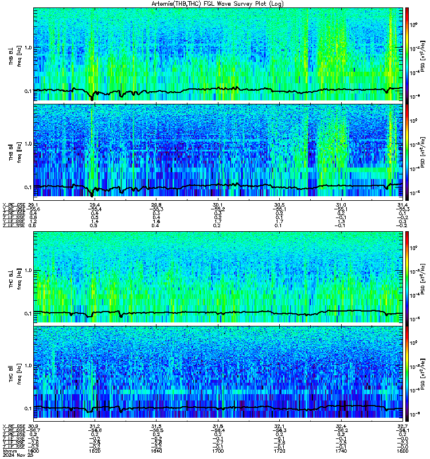Select the THC B-perpendicular spectrogram panel
The image size is (430, 459).
coord(218,277)
